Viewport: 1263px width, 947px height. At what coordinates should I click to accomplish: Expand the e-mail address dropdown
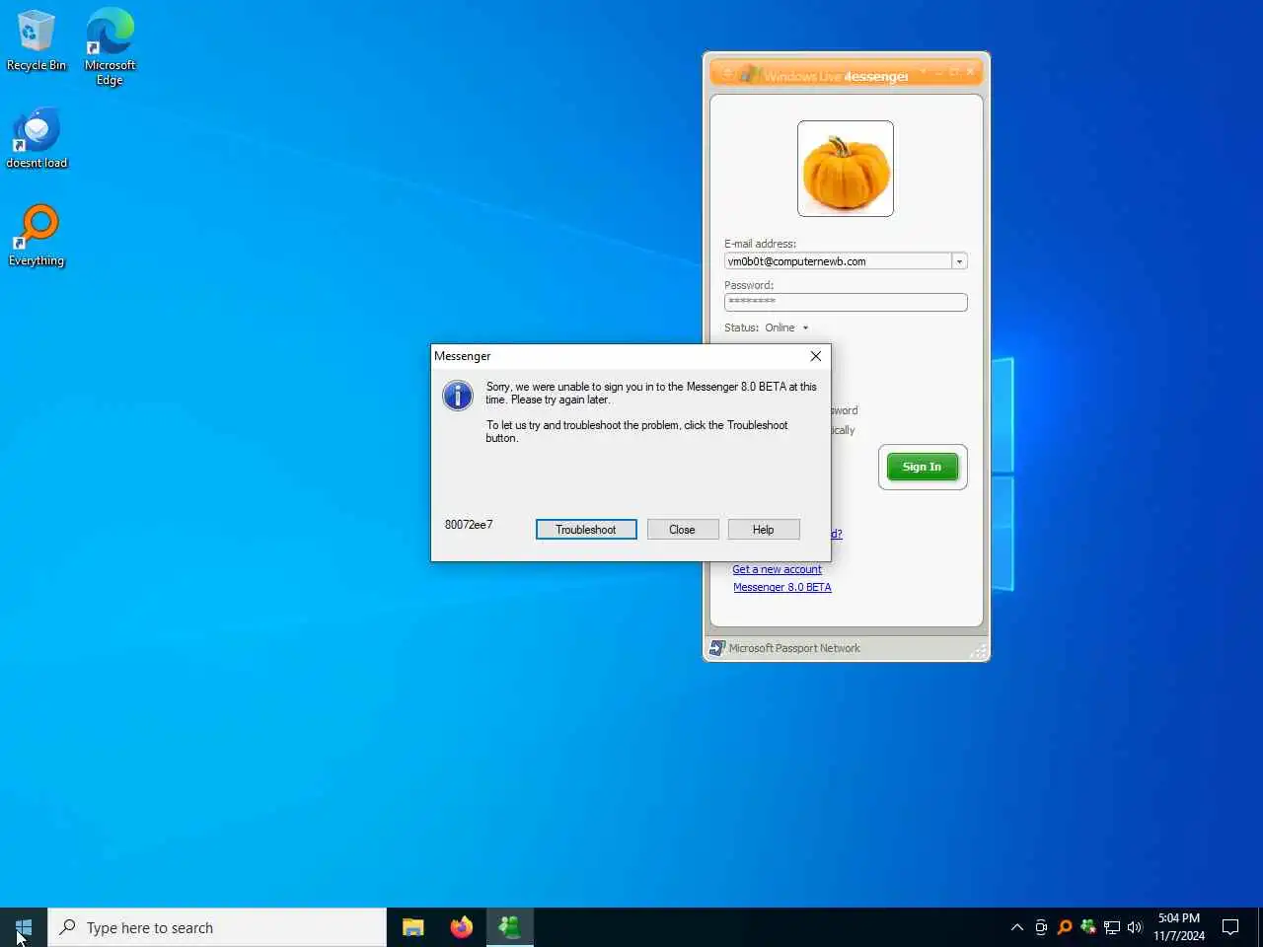click(959, 261)
